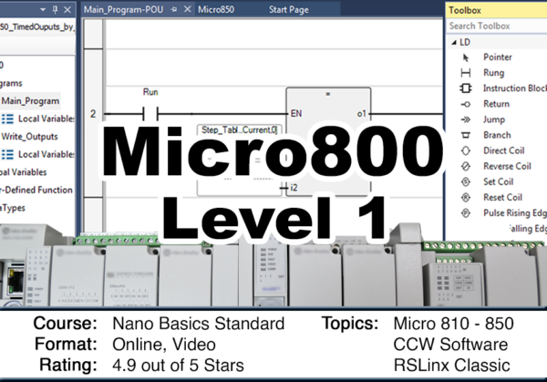Choose the Instruction Block tool

tap(466, 88)
